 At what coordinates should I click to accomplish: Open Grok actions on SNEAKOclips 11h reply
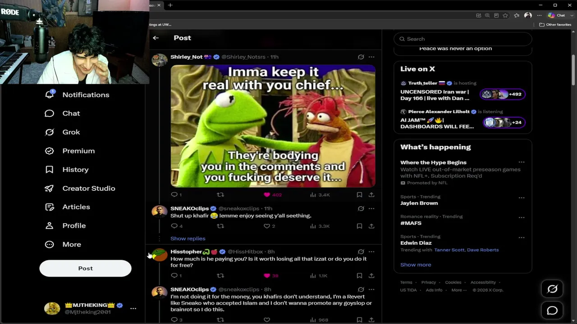pos(361,208)
